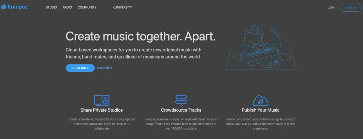Click the Kompoz brand name text
The width and height of the screenshot is (363, 139).
(18, 7)
